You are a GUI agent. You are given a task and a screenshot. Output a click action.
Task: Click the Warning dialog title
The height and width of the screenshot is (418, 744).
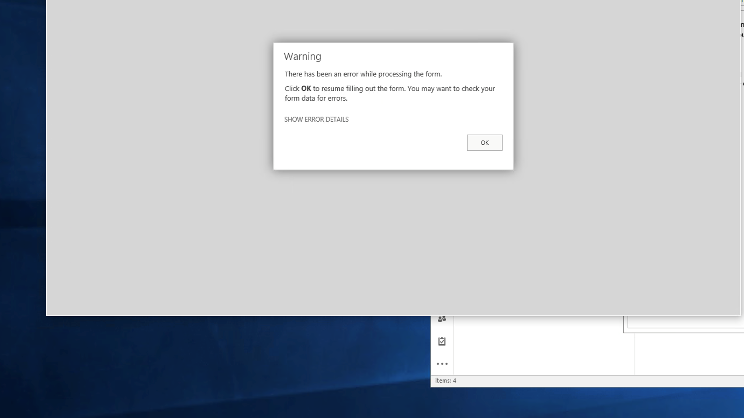click(302, 56)
